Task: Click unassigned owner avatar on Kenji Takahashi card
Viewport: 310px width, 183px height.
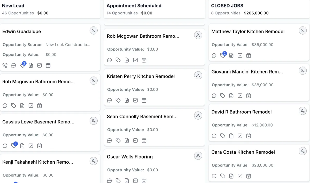Action: click(94, 161)
